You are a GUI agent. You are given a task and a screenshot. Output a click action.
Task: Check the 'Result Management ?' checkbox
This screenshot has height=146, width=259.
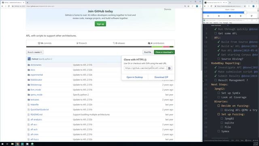coord(215,80)
